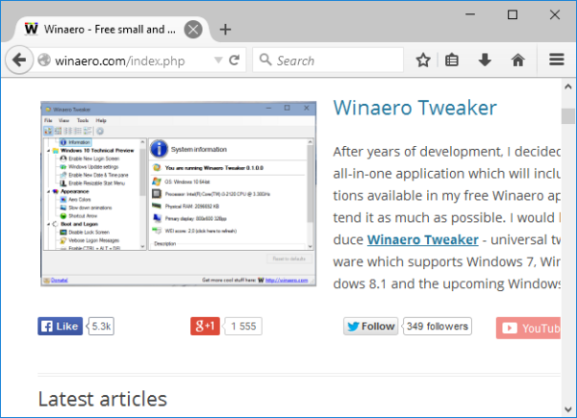Click the scroll down arrow on the scrollbar

tap(567, 409)
